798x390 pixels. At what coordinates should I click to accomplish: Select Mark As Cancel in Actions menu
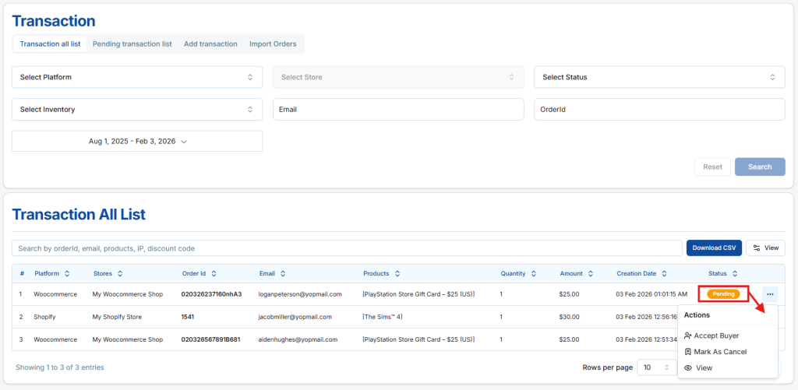point(719,352)
